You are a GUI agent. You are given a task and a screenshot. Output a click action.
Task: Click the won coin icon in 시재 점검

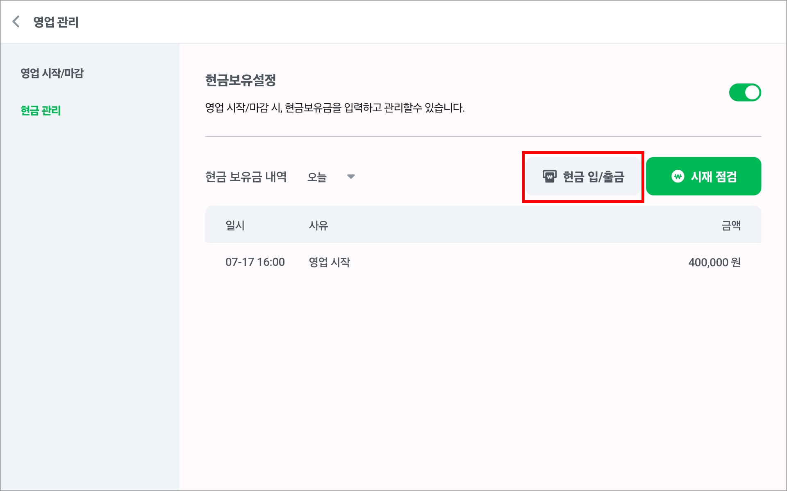pyautogui.click(x=678, y=176)
